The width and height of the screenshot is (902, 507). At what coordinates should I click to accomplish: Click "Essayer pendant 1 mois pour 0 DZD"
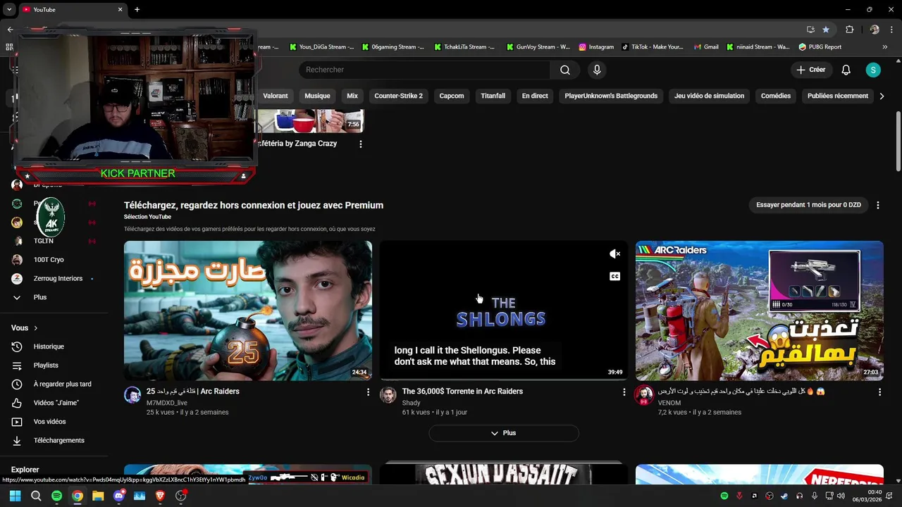click(x=809, y=205)
